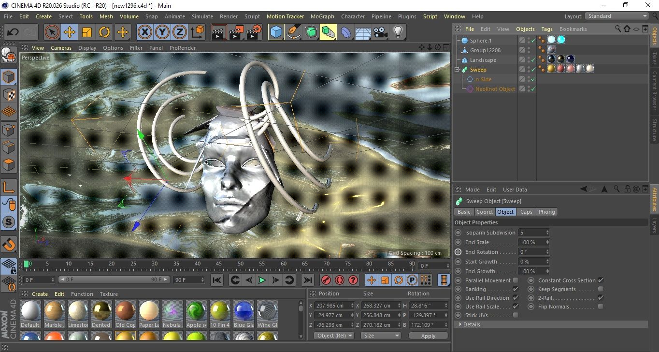659x352 pixels.
Task: Activate the Scale tool
Action: pyautogui.click(x=87, y=32)
